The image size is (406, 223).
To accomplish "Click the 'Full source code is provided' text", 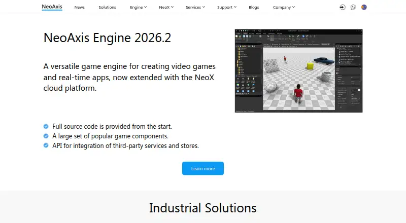I will click(112, 127).
